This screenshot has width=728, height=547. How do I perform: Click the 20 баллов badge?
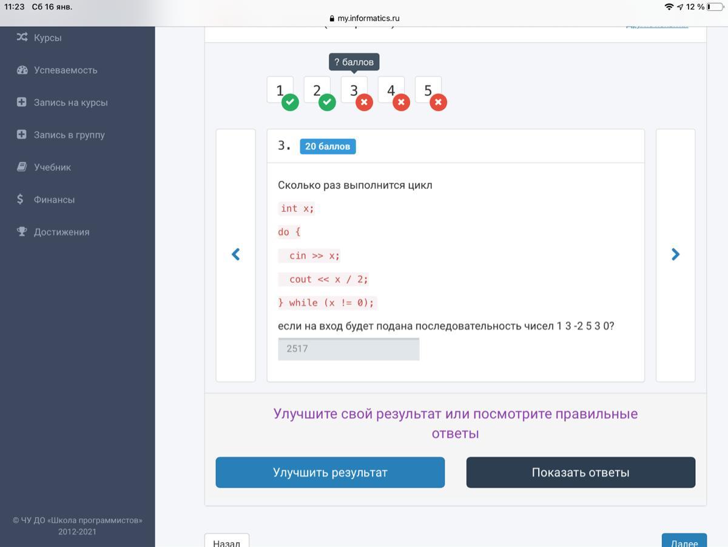click(x=328, y=146)
